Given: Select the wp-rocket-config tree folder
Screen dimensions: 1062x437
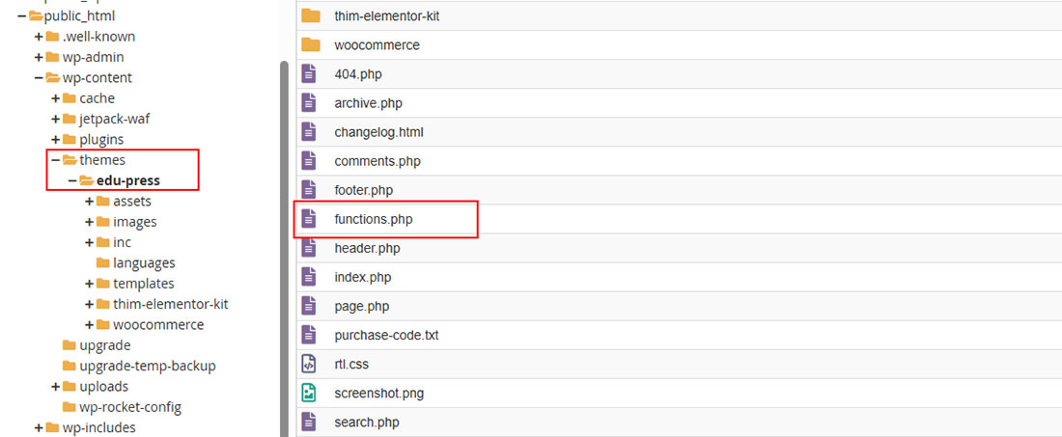Looking at the screenshot, I should pos(129,407).
